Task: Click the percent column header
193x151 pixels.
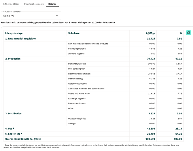Action: click(x=181, y=33)
